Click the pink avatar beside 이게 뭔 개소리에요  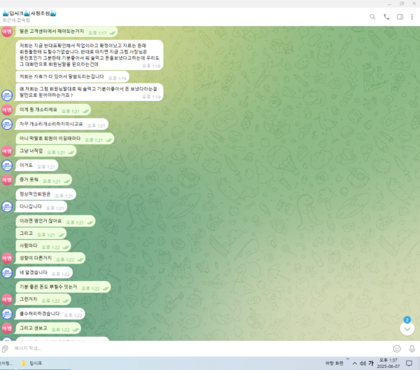coord(7,109)
